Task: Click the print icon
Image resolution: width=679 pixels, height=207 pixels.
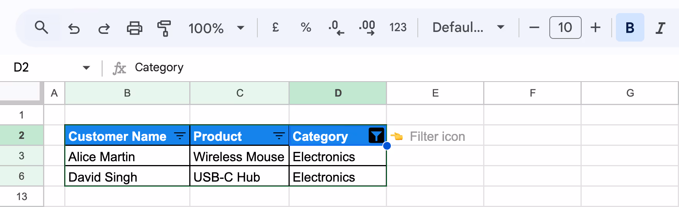Action: pyautogui.click(x=134, y=28)
